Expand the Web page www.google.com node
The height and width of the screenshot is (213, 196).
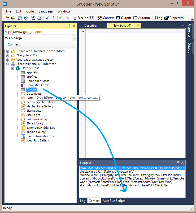point(7,60)
